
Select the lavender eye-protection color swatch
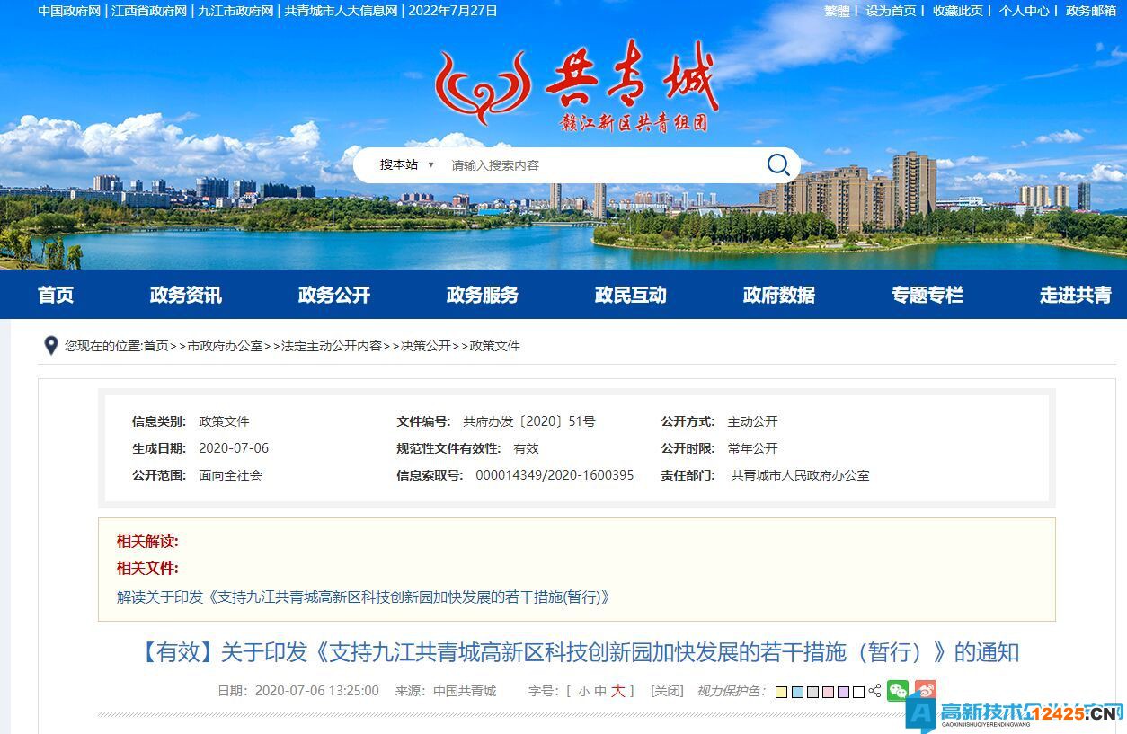tap(843, 692)
